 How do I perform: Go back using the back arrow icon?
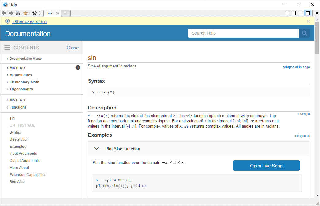tap(4, 13)
